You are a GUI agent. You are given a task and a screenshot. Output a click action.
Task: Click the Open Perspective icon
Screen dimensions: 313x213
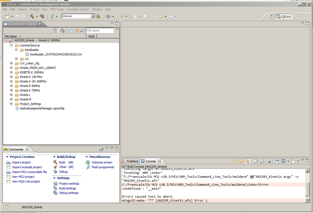click(x=272, y=17)
